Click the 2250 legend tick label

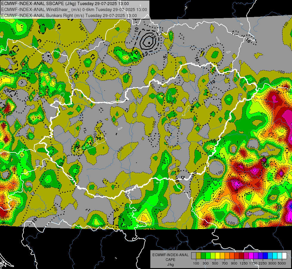click(263, 263)
